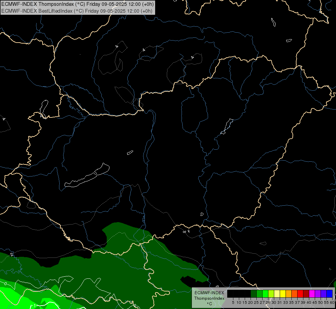
Task: Click the legend tick value 40
Action: [x=309, y=302]
